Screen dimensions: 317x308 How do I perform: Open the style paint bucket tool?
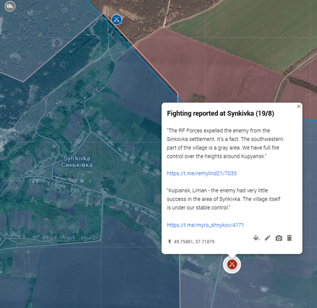256,238
